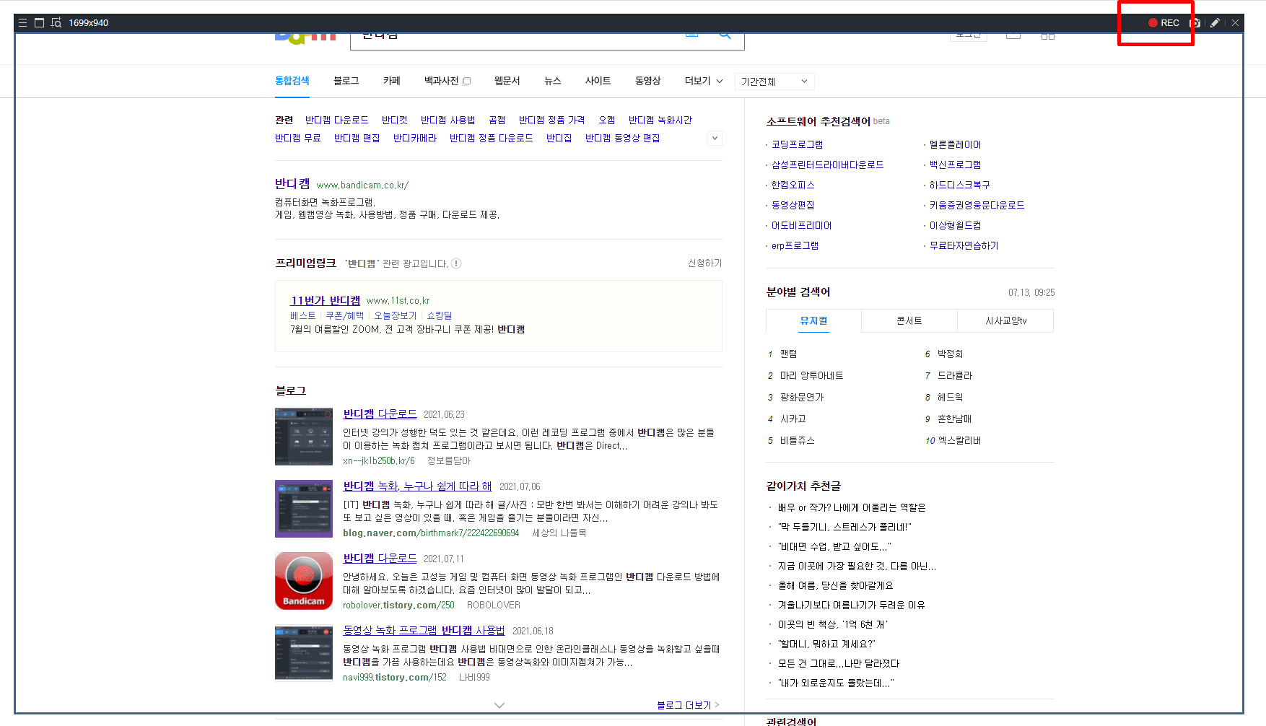1266x726 pixels.
Task: Open 배우 or 작가? 나에게 어울리는 역할은
Action: tap(852, 507)
